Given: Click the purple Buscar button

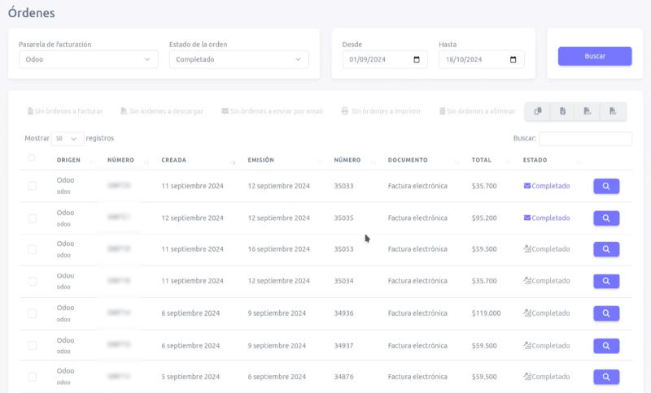Looking at the screenshot, I should click(x=595, y=56).
